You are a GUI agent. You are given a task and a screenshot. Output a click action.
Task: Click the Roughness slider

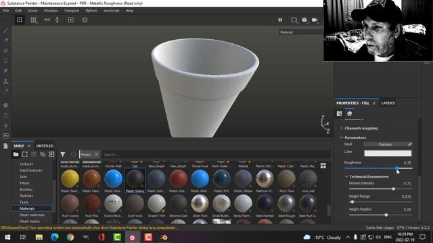[x=378, y=168]
